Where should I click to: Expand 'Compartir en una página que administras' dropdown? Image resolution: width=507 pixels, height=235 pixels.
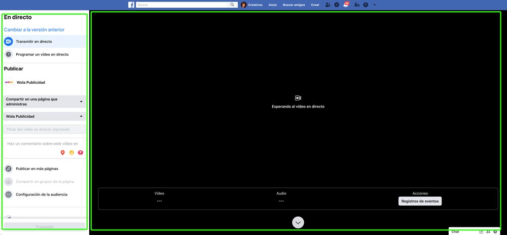[45, 102]
